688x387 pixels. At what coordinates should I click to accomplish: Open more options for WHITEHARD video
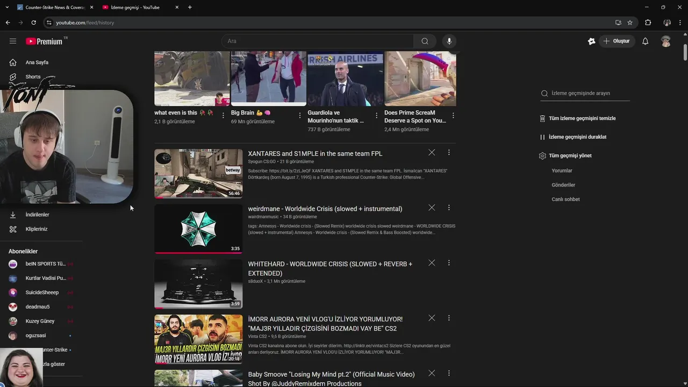(x=449, y=263)
